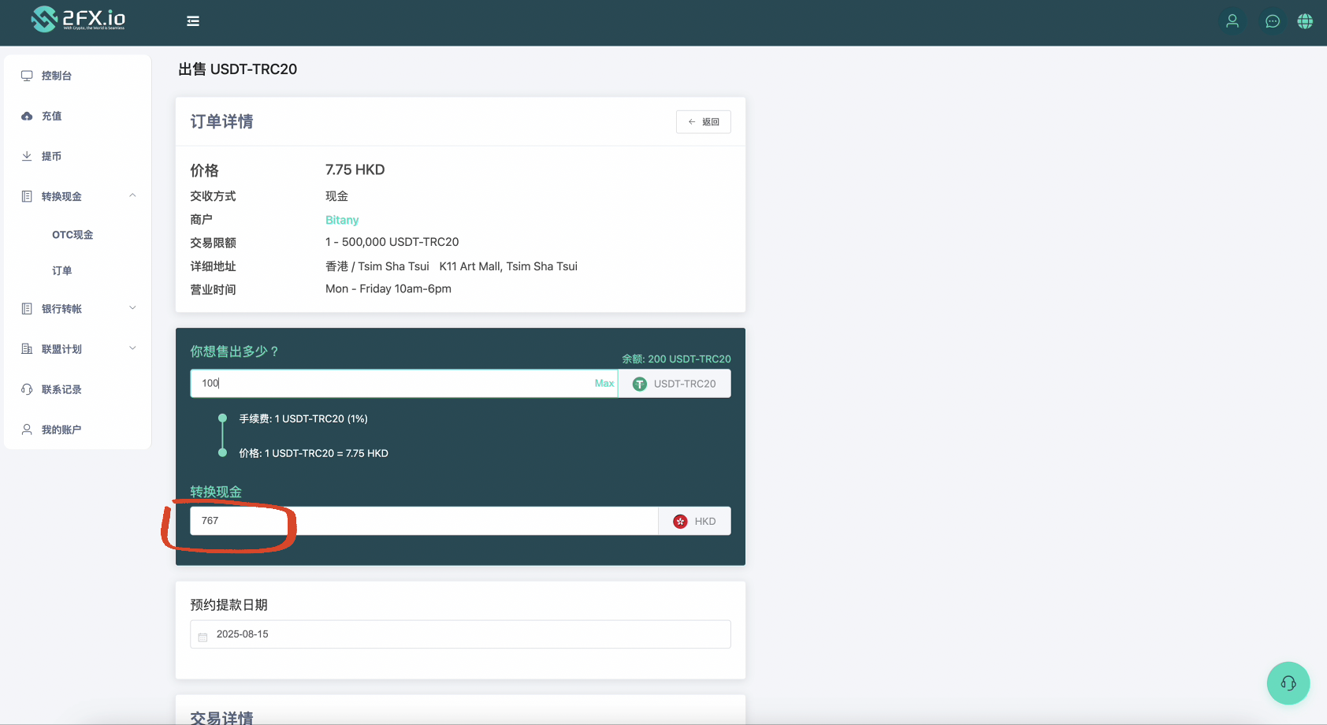Expand the 银行转帐 sidebar section
The width and height of the screenshot is (1327, 725).
pos(132,308)
